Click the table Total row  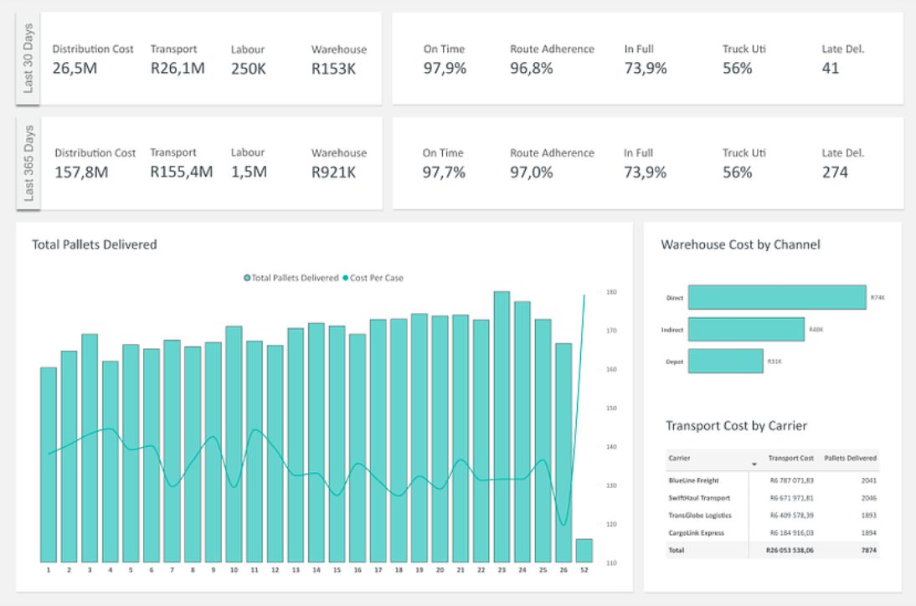772,550
